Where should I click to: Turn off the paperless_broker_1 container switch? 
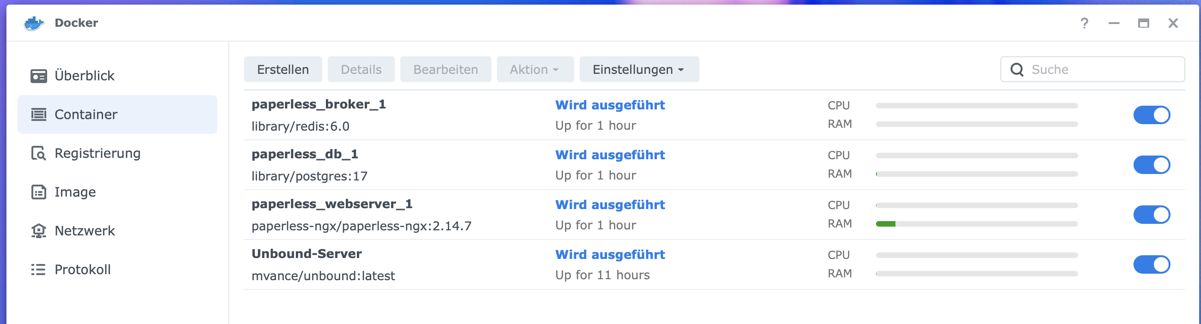[x=1151, y=115]
